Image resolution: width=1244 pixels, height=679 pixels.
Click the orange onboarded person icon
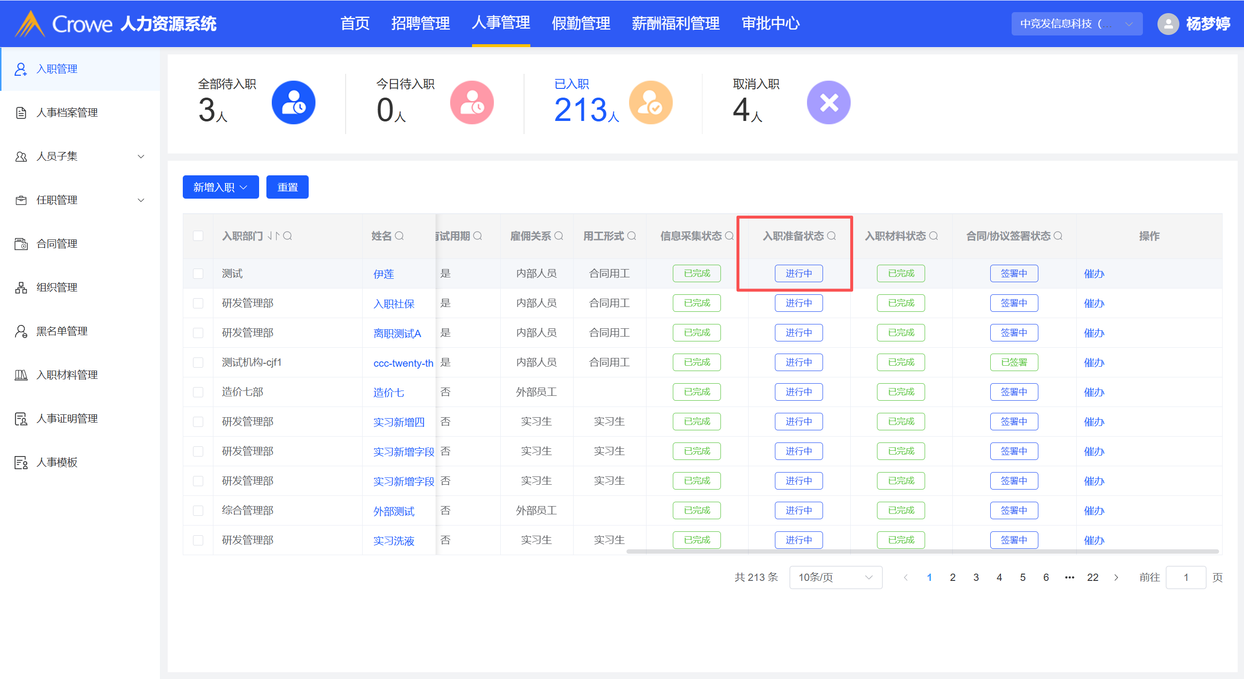[x=650, y=102]
